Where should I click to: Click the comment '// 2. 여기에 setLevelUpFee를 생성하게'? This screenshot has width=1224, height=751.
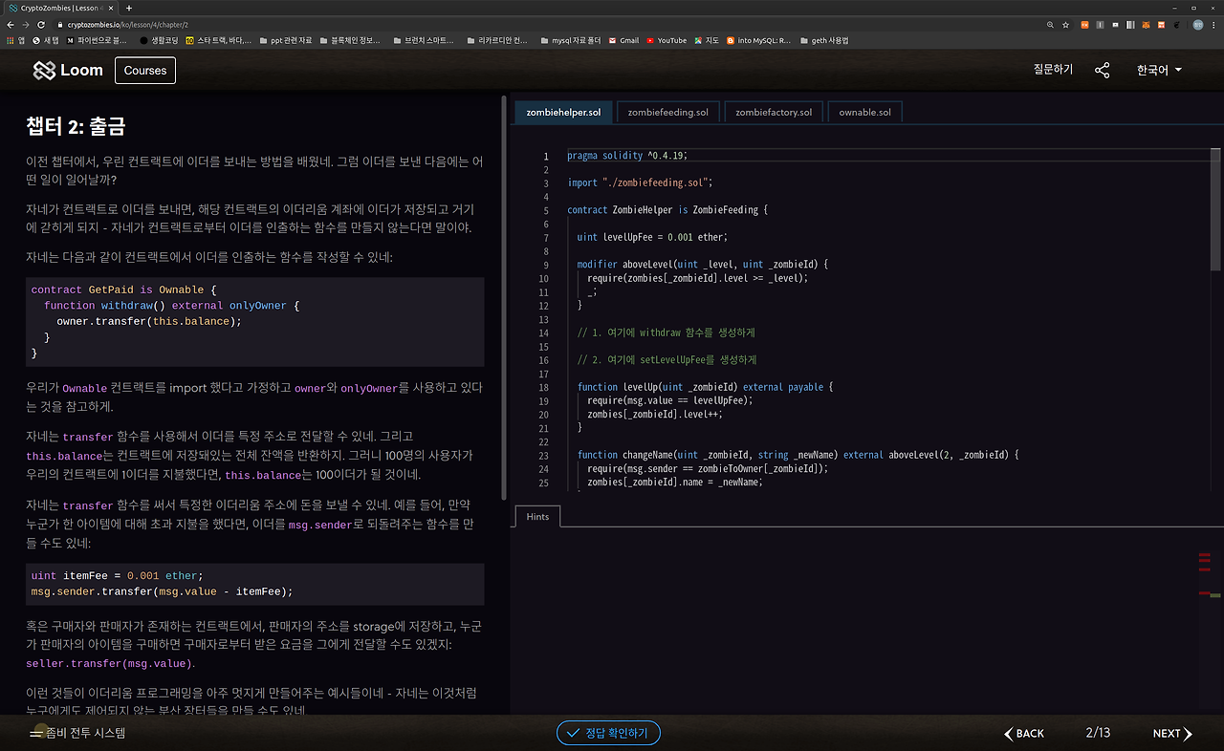pos(667,360)
